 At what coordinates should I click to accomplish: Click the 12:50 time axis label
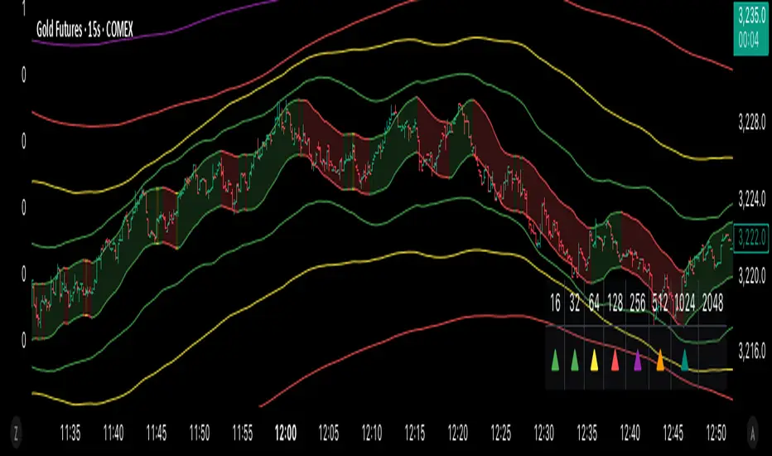click(717, 434)
